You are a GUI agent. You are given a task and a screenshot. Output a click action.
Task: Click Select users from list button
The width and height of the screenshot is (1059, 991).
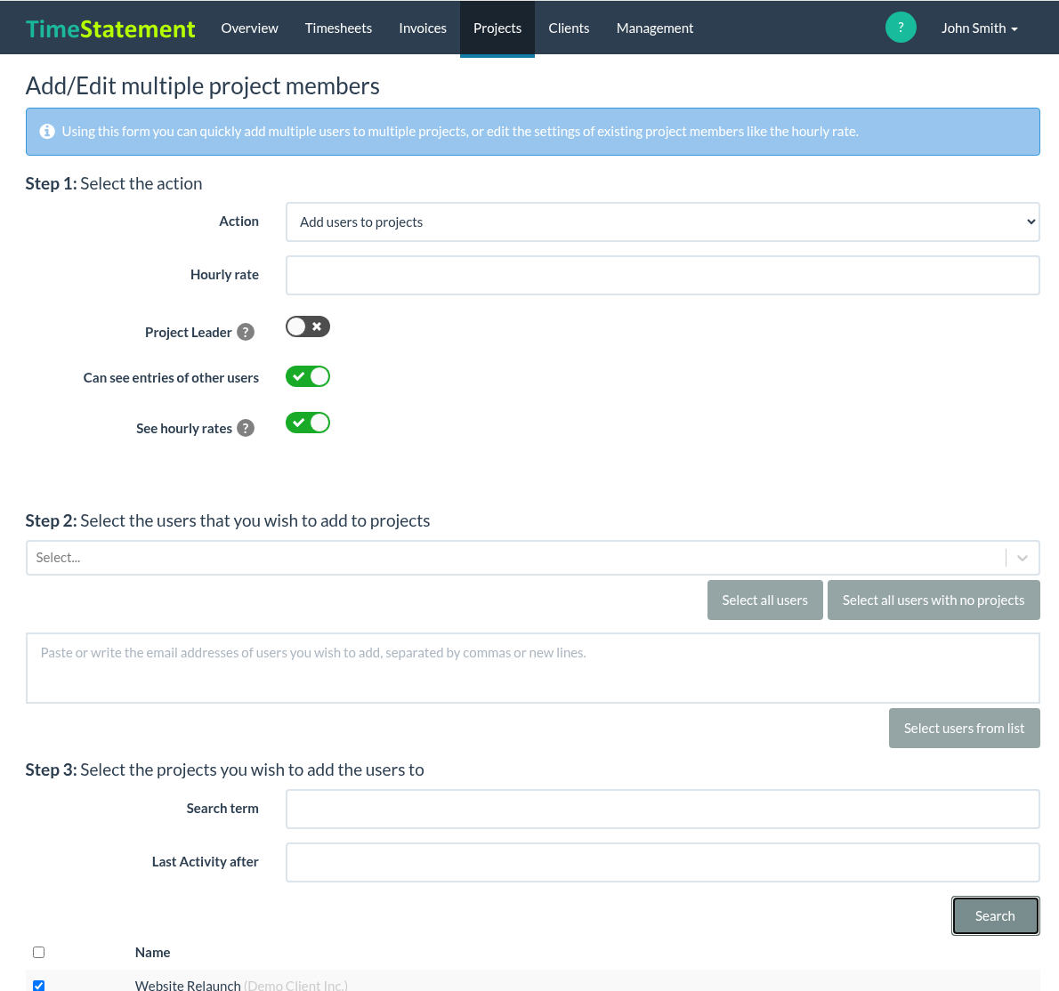point(964,729)
